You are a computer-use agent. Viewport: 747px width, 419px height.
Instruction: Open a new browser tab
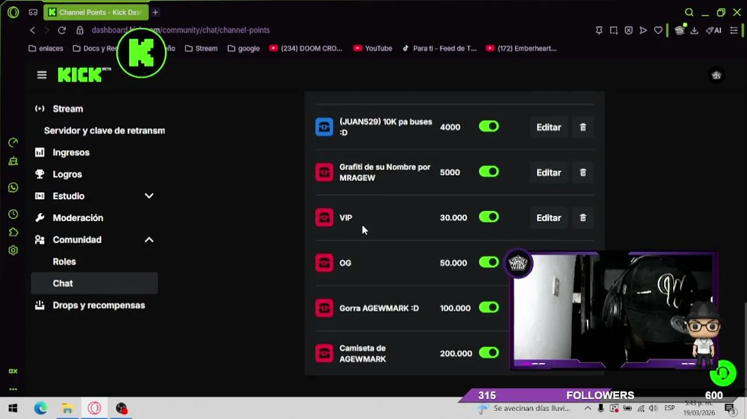click(155, 12)
